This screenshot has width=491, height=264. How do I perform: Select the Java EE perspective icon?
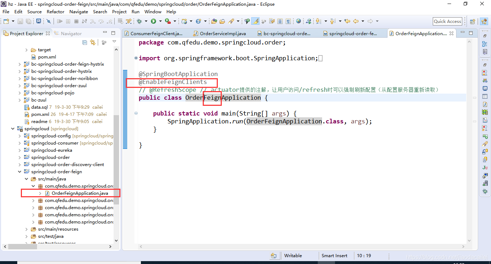click(484, 22)
